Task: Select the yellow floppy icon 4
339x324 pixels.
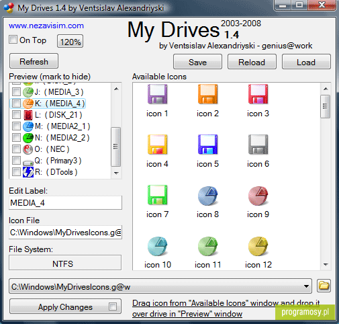Action: (x=157, y=145)
